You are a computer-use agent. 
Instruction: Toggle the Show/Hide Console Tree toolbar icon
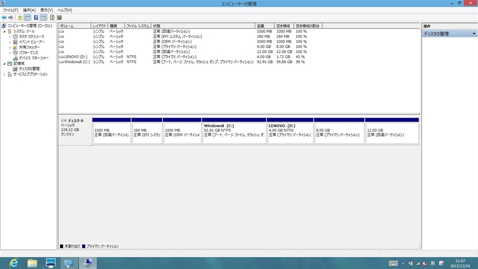tap(27, 17)
